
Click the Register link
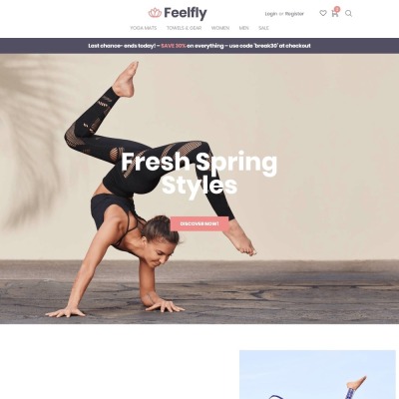294,14
